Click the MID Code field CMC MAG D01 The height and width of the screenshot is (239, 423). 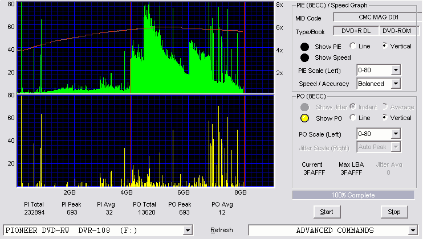(x=377, y=17)
